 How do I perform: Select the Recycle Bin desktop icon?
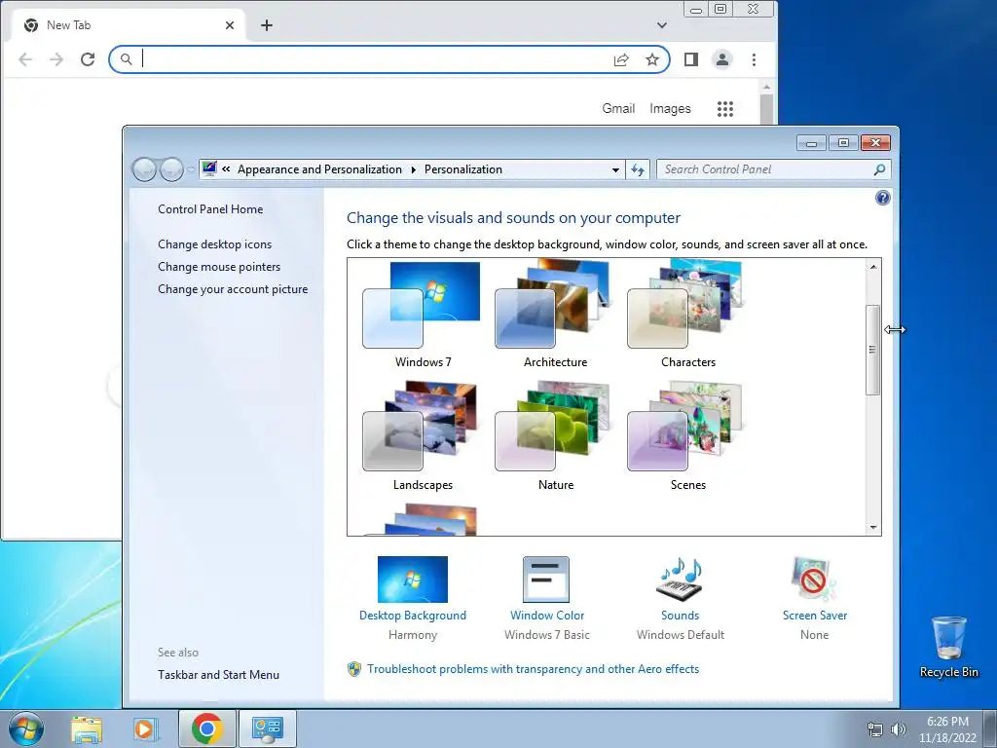coord(949,648)
